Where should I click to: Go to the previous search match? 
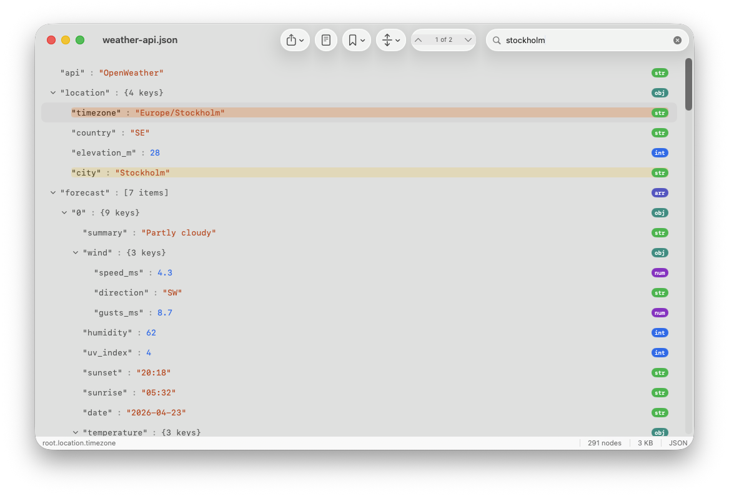tap(417, 39)
